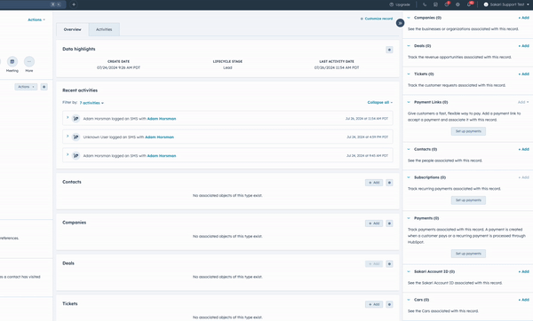The height and width of the screenshot is (321, 533).
Task: Open the 7 activities filter dropdown
Action: [x=91, y=103]
